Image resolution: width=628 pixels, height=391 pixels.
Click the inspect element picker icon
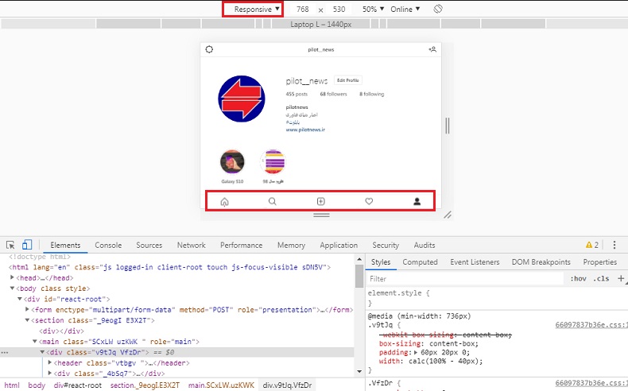pos(10,245)
